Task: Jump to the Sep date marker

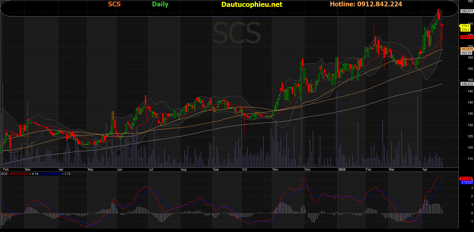Action: tap(216, 170)
